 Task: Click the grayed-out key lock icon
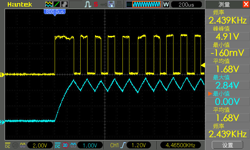[x=103, y=5]
